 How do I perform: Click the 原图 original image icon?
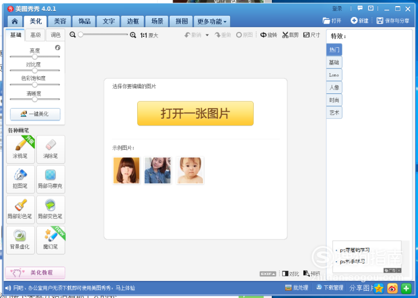[239, 35]
